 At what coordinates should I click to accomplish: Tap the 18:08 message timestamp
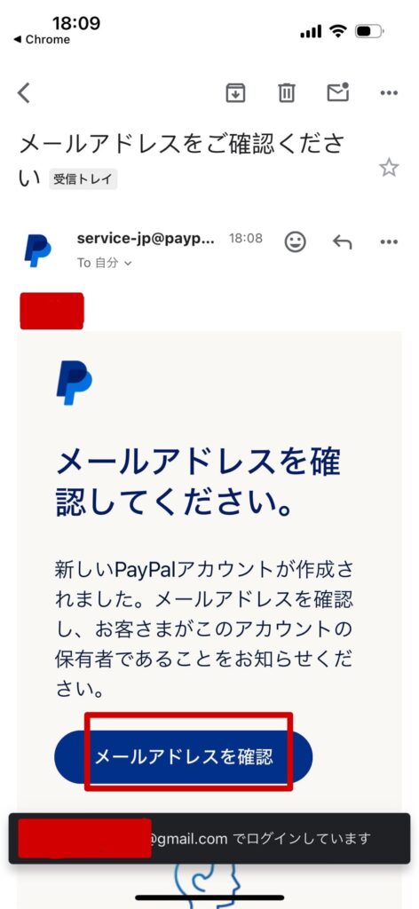pyautogui.click(x=246, y=238)
